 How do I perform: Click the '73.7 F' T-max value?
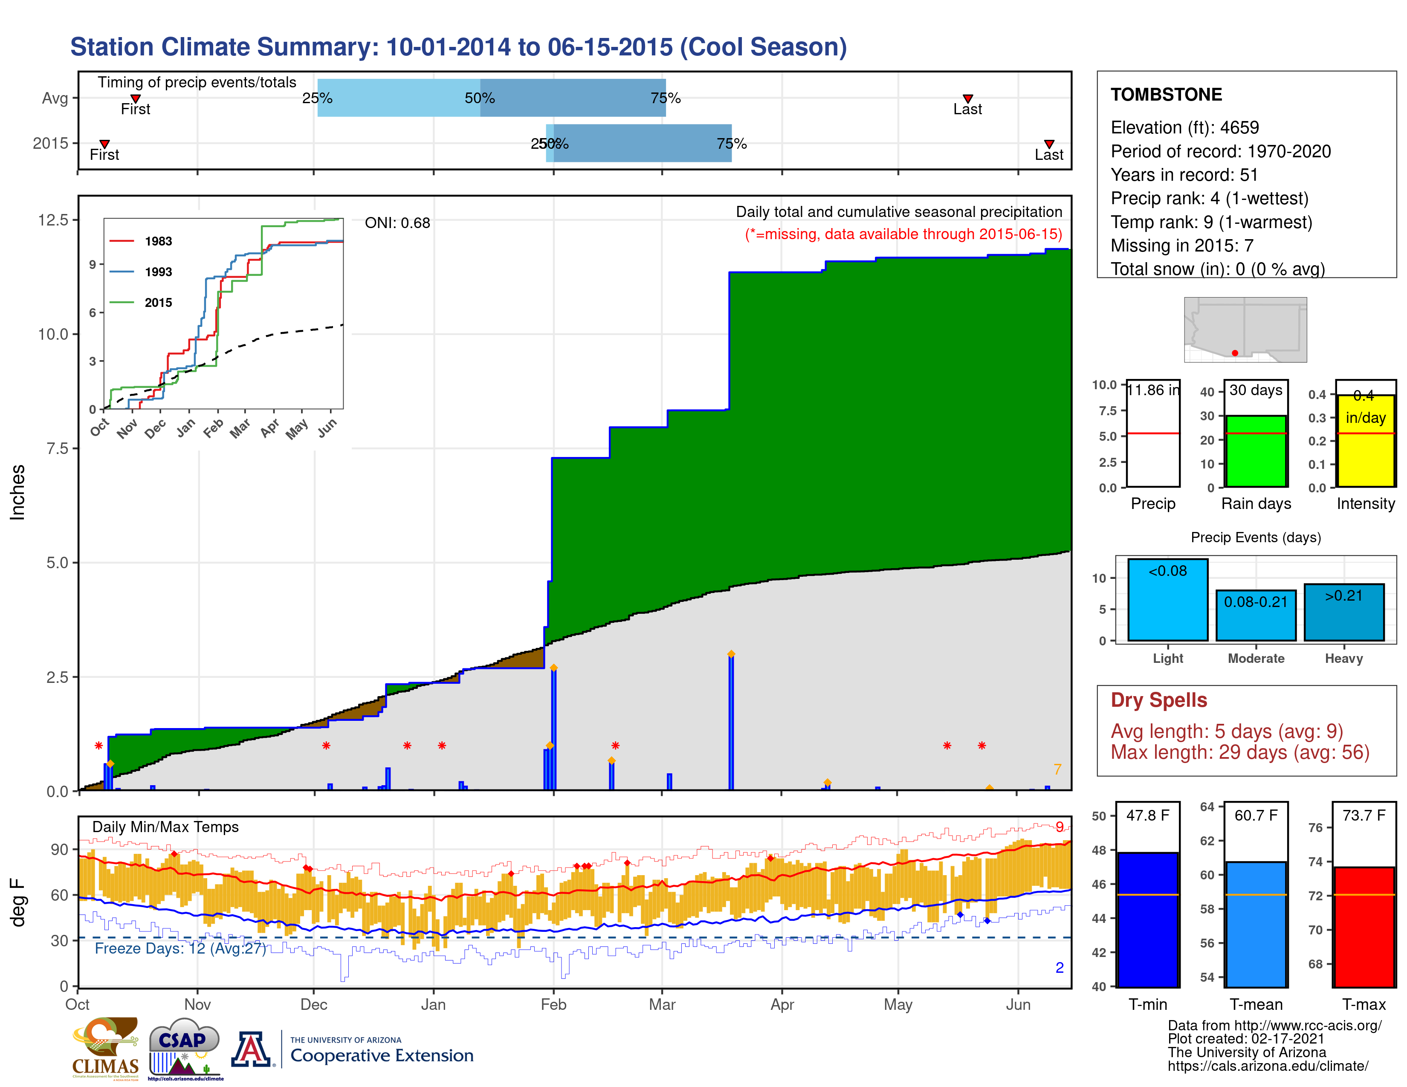tap(1364, 815)
